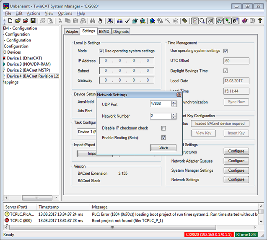Toggle the tree view icon left of the magnifier
The width and height of the screenshot is (267, 240).
194,21
